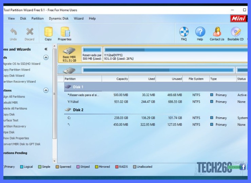
Task: Sort by Partition column header
Action: (83, 79)
